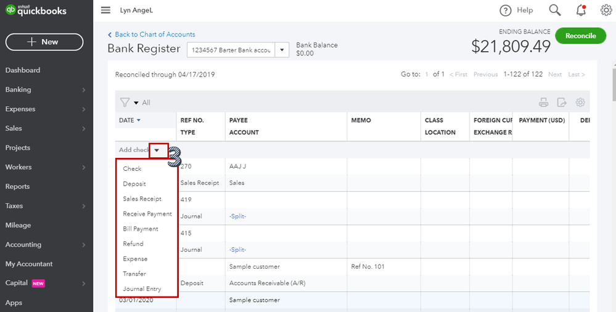Sort by the DATE column header

[x=129, y=120]
